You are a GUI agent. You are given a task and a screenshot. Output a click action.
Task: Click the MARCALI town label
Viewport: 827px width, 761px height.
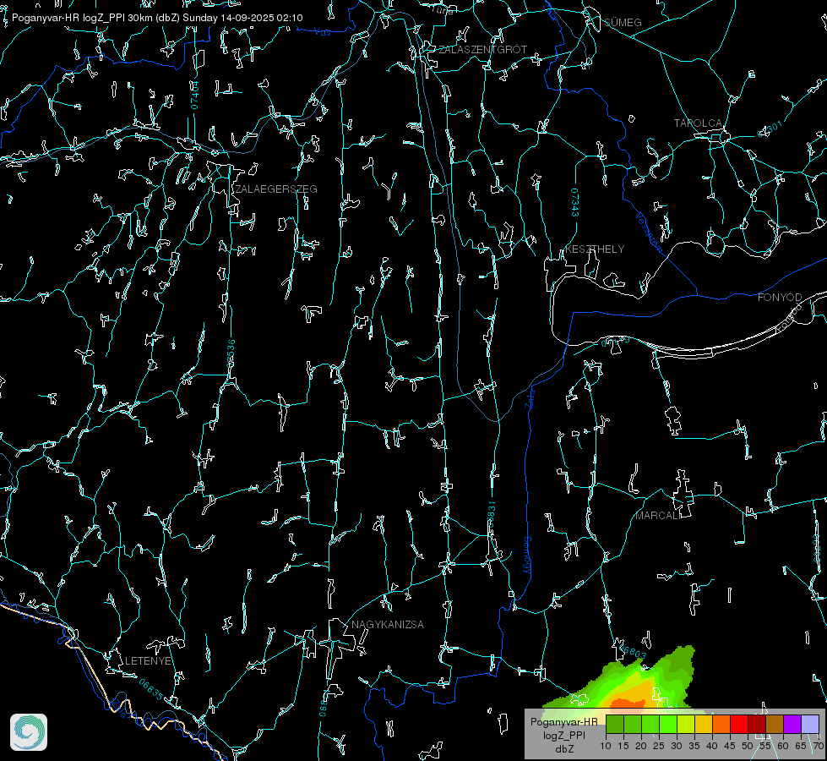click(657, 516)
